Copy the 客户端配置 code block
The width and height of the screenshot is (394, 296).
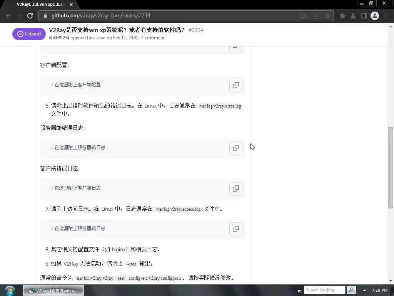coord(236,85)
